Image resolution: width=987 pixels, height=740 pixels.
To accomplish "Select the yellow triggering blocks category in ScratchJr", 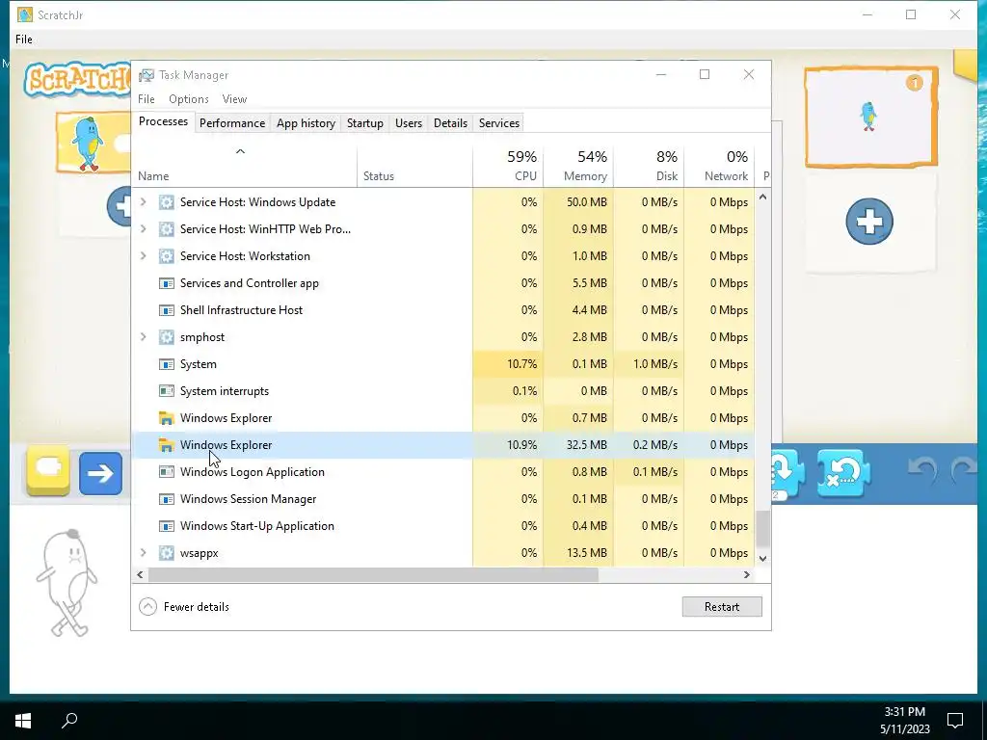I will point(48,472).
